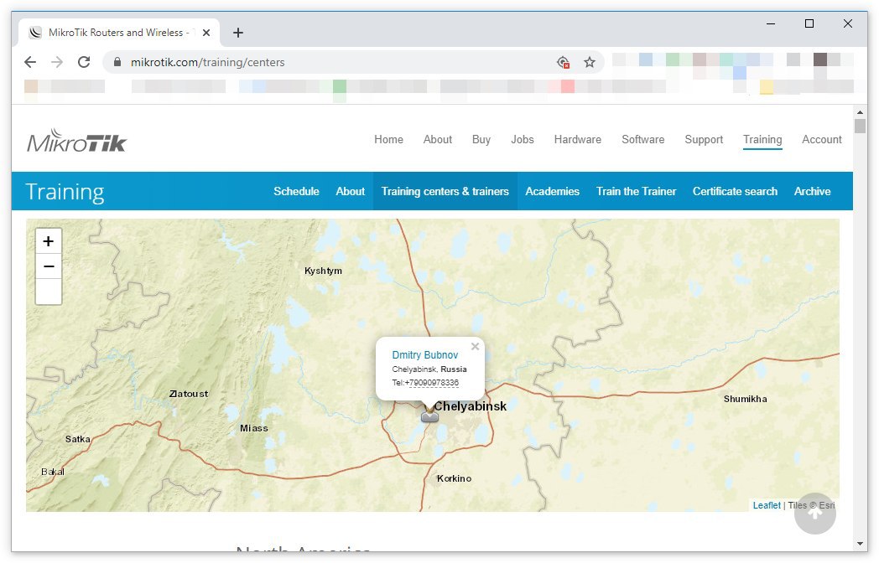
Task: Switch to the Academies tab
Action: (552, 191)
